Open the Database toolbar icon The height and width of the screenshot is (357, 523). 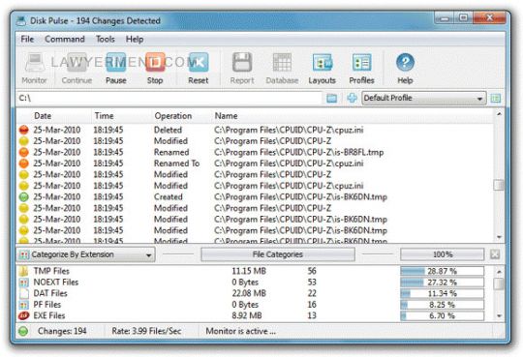coord(282,62)
